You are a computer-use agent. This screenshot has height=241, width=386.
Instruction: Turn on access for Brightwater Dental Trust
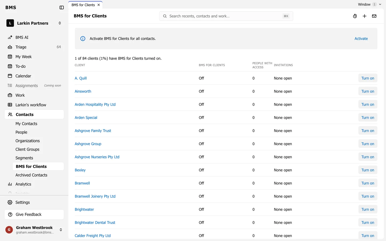pyautogui.click(x=368, y=223)
